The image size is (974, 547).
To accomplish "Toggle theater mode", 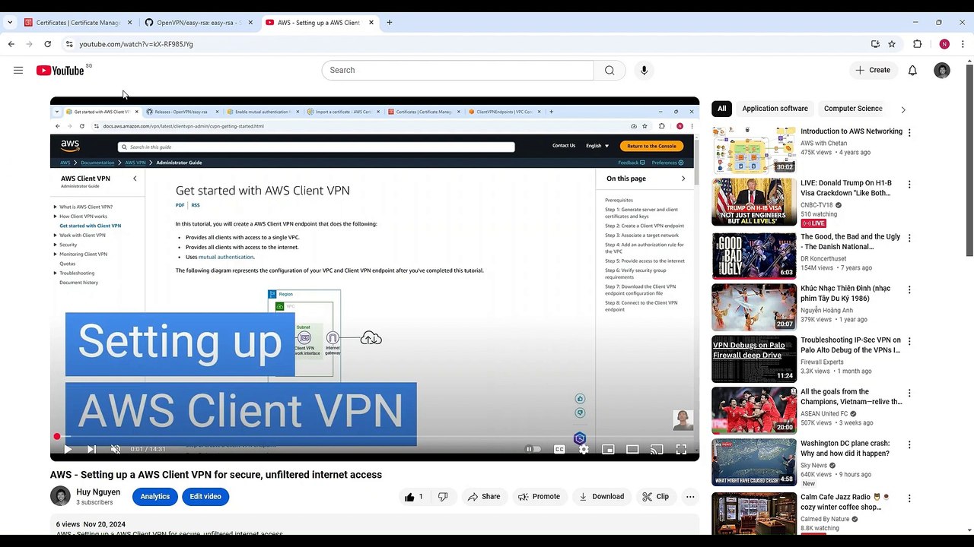I will (x=632, y=449).
